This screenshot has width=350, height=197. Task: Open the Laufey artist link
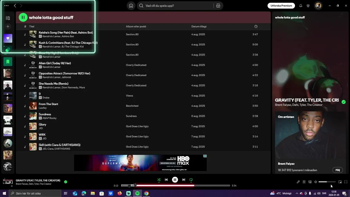click(43, 108)
